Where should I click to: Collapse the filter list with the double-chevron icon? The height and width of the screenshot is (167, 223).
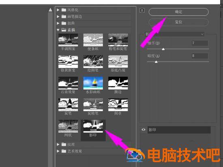pos(142,11)
